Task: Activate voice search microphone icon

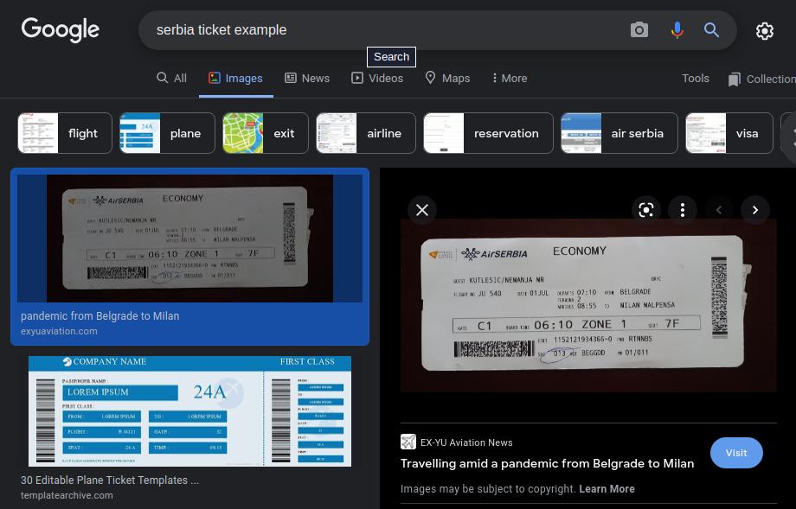Action: [677, 30]
